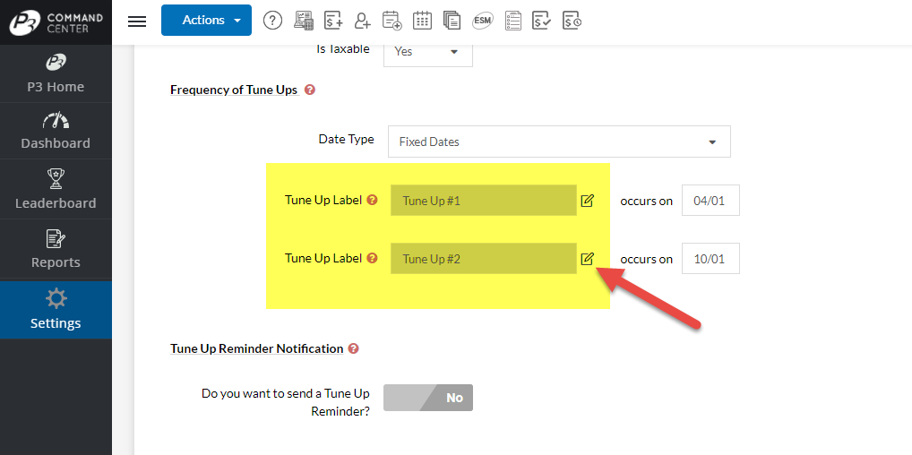Navigate to the Leaderboard page
Image resolution: width=912 pixels, height=455 pixels.
click(56, 190)
